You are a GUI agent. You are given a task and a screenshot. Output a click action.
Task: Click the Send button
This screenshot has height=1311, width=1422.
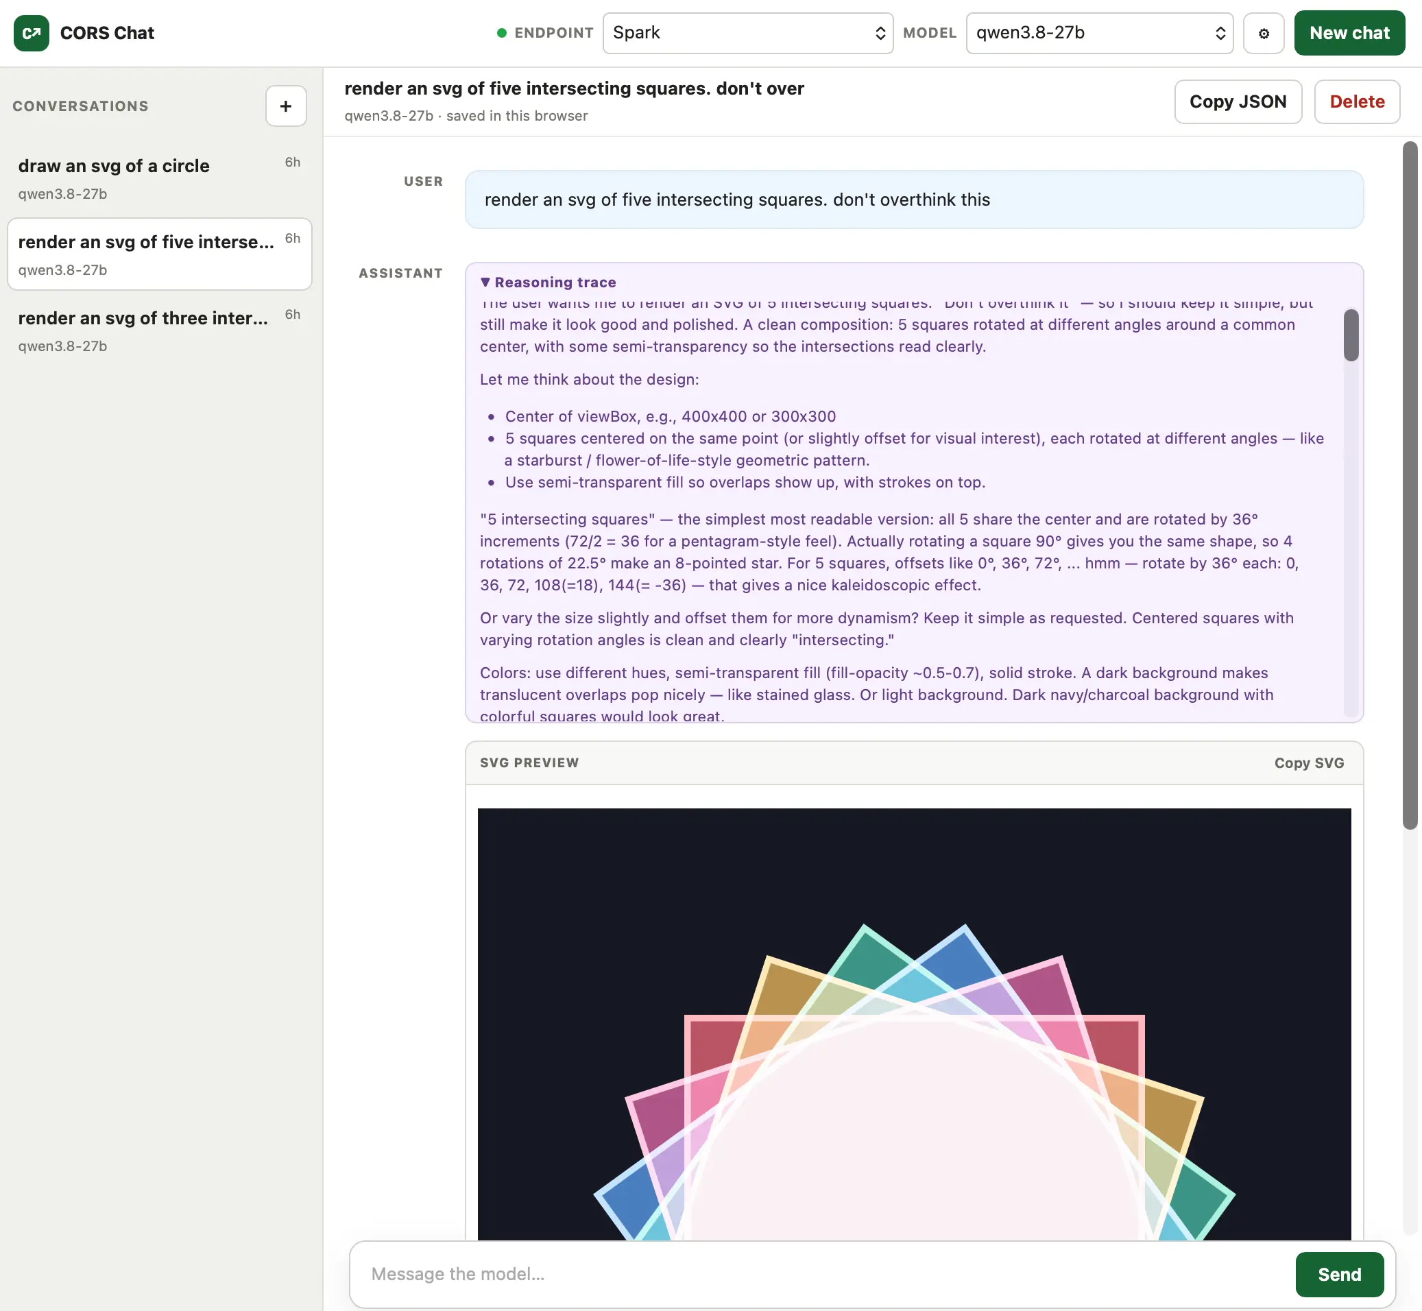(1339, 1274)
